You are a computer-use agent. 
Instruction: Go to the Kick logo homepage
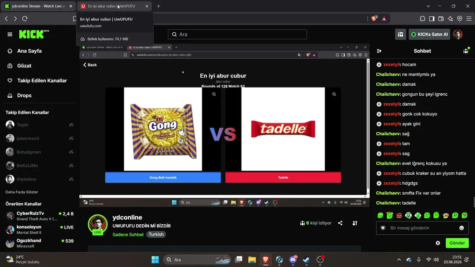(x=34, y=34)
